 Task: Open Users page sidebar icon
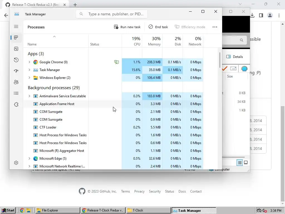[x=16, y=82]
